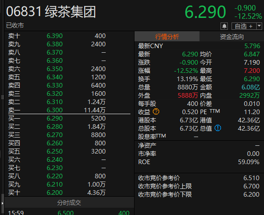Click the 买十 volume 4.36万

point(97,193)
